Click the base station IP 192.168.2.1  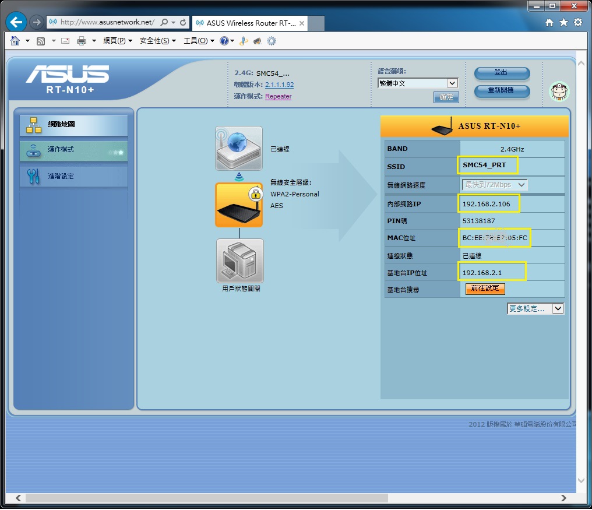click(482, 273)
